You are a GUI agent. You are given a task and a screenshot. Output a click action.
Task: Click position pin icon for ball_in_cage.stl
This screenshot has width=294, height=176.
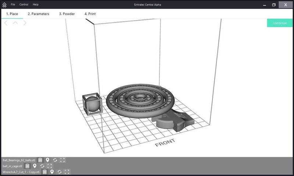(x=35, y=166)
